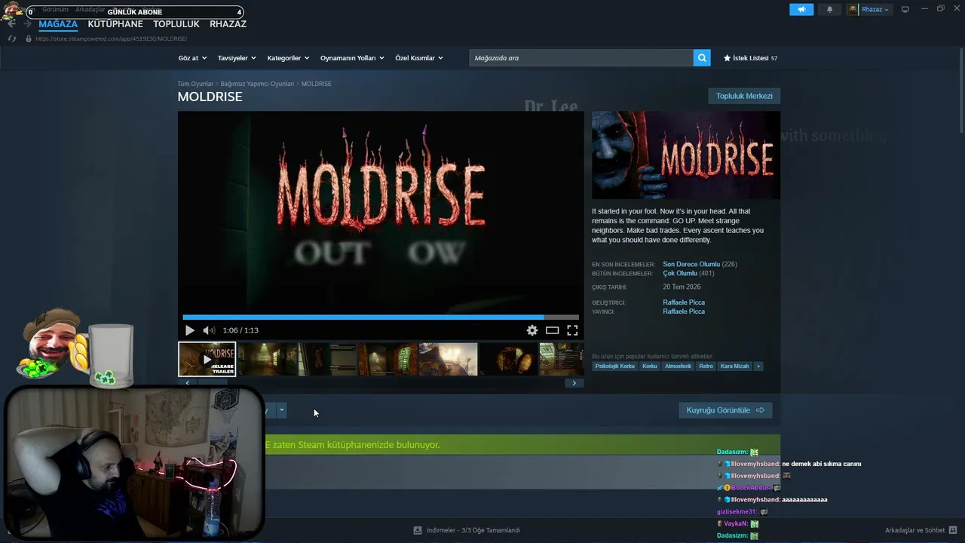The height and width of the screenshot is (543, 965).
Task: Click the Rhazaz avatar picture
Action: (853, 10)
